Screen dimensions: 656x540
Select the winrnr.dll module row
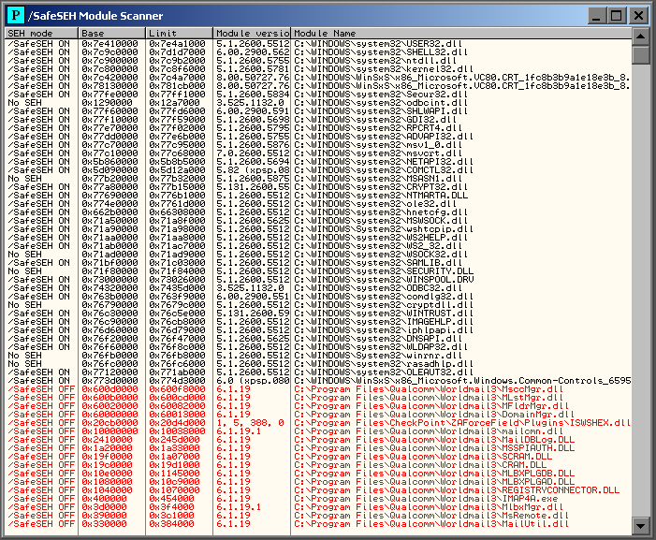coord(318,355)
